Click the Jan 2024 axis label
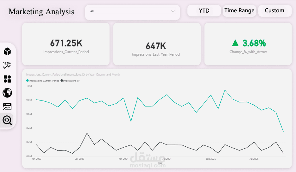 pyautogui.click(x=123, y=159)
